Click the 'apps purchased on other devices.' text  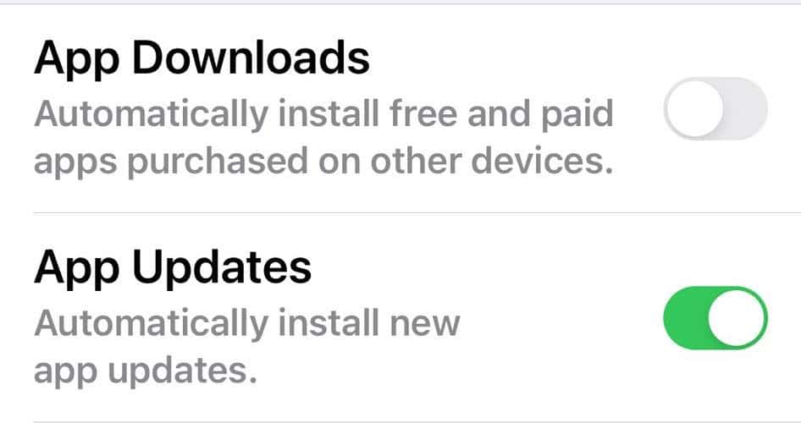click(x=324, y=162)
